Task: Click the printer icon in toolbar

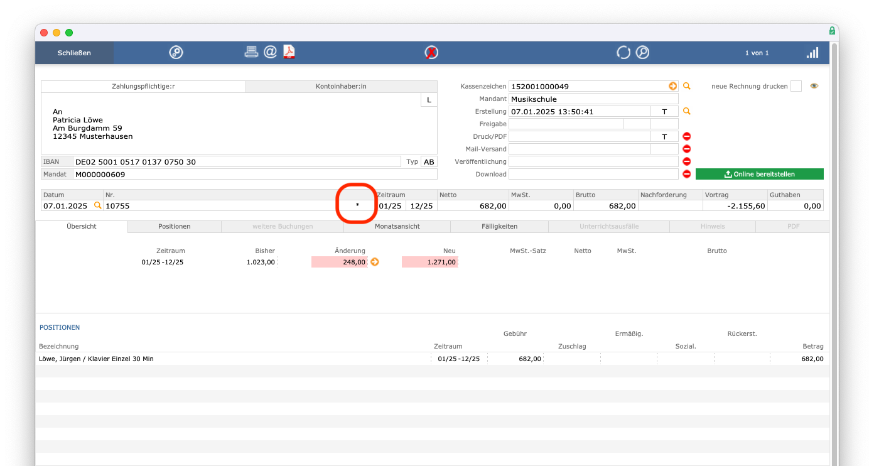Action: tap(251, 52)
